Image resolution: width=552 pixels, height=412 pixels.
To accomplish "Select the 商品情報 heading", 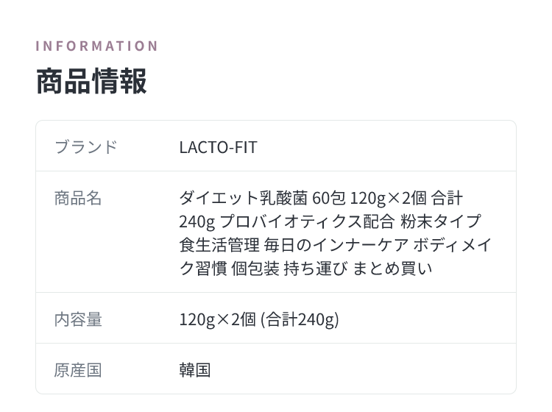I will click(91, 81).
